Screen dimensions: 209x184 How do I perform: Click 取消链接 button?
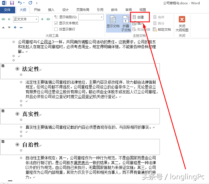tap(141, 30)
